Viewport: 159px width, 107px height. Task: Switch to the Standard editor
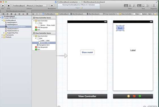click(x=126, y=6)
